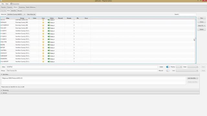The height and width of the screenshot is (116, 207).
Task: Toggle the Listen switch off
Action: 168,67
